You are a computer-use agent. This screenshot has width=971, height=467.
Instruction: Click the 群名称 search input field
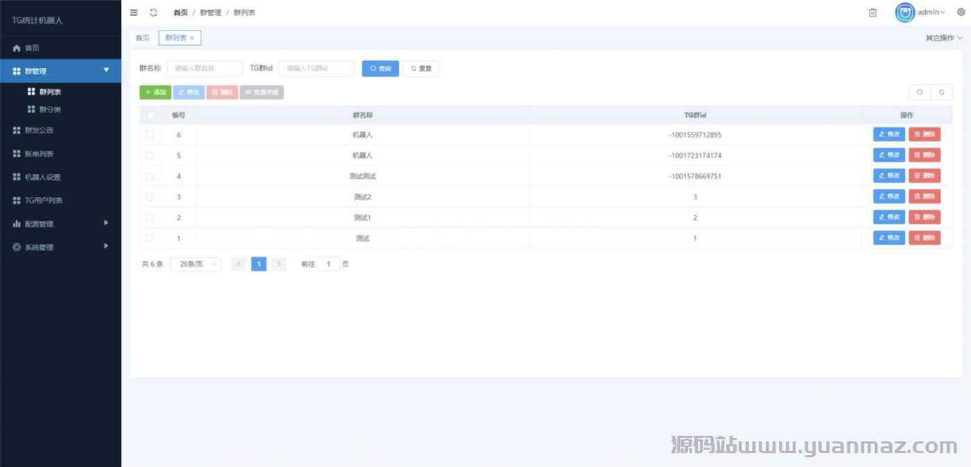tap(205, 69)
